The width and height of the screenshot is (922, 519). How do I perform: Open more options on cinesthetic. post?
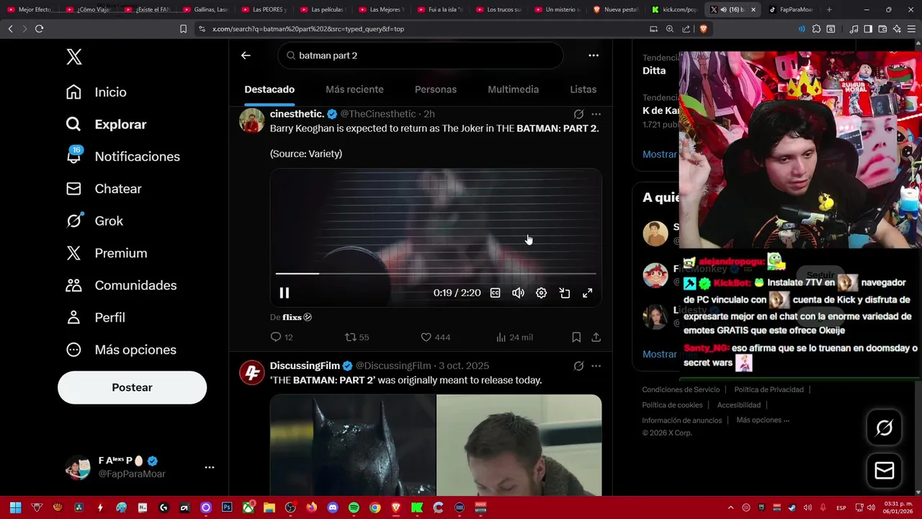coord(596,114)
